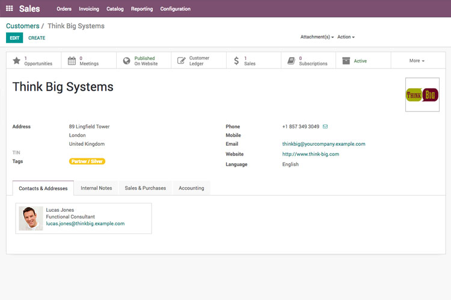Click the Active archive box icon
The image size is (451, 300).
346,61
